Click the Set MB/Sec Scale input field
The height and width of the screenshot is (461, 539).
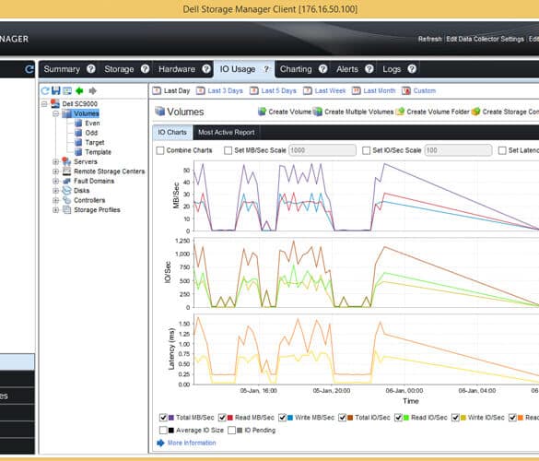[322, 150]
